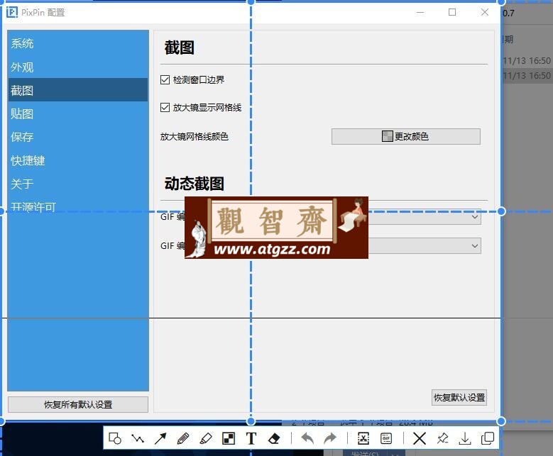
Task: Save screenshot with download icon
Action: tap(465, 439)
